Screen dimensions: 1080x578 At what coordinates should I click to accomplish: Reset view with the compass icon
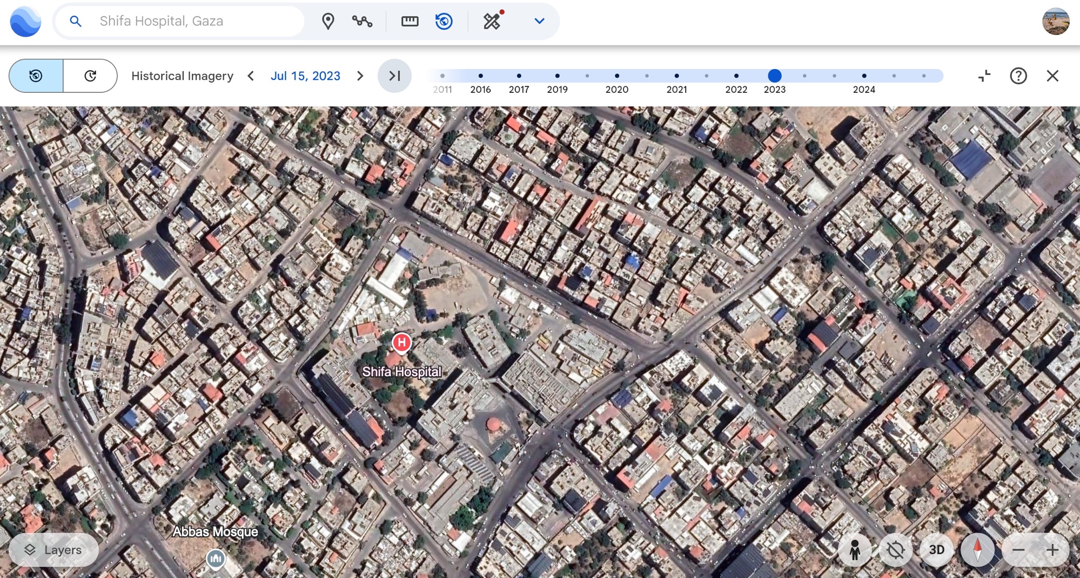[977, 550]
